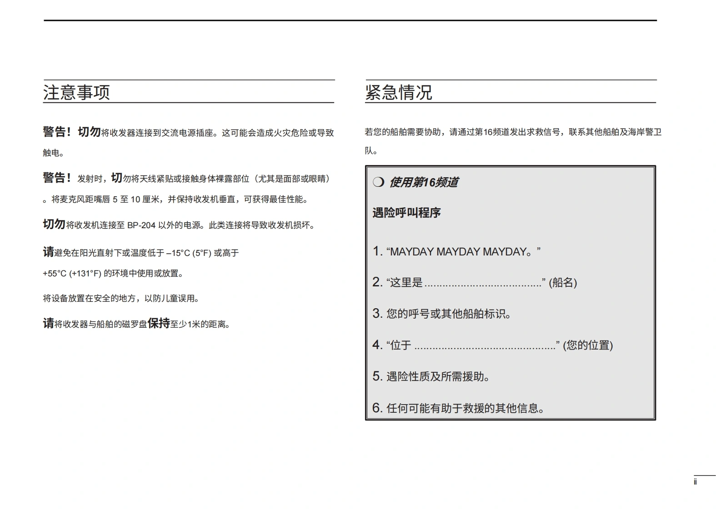
Task: Click the MAYDAY MAYDAY MAYDAY line
Action: (457, 251)
